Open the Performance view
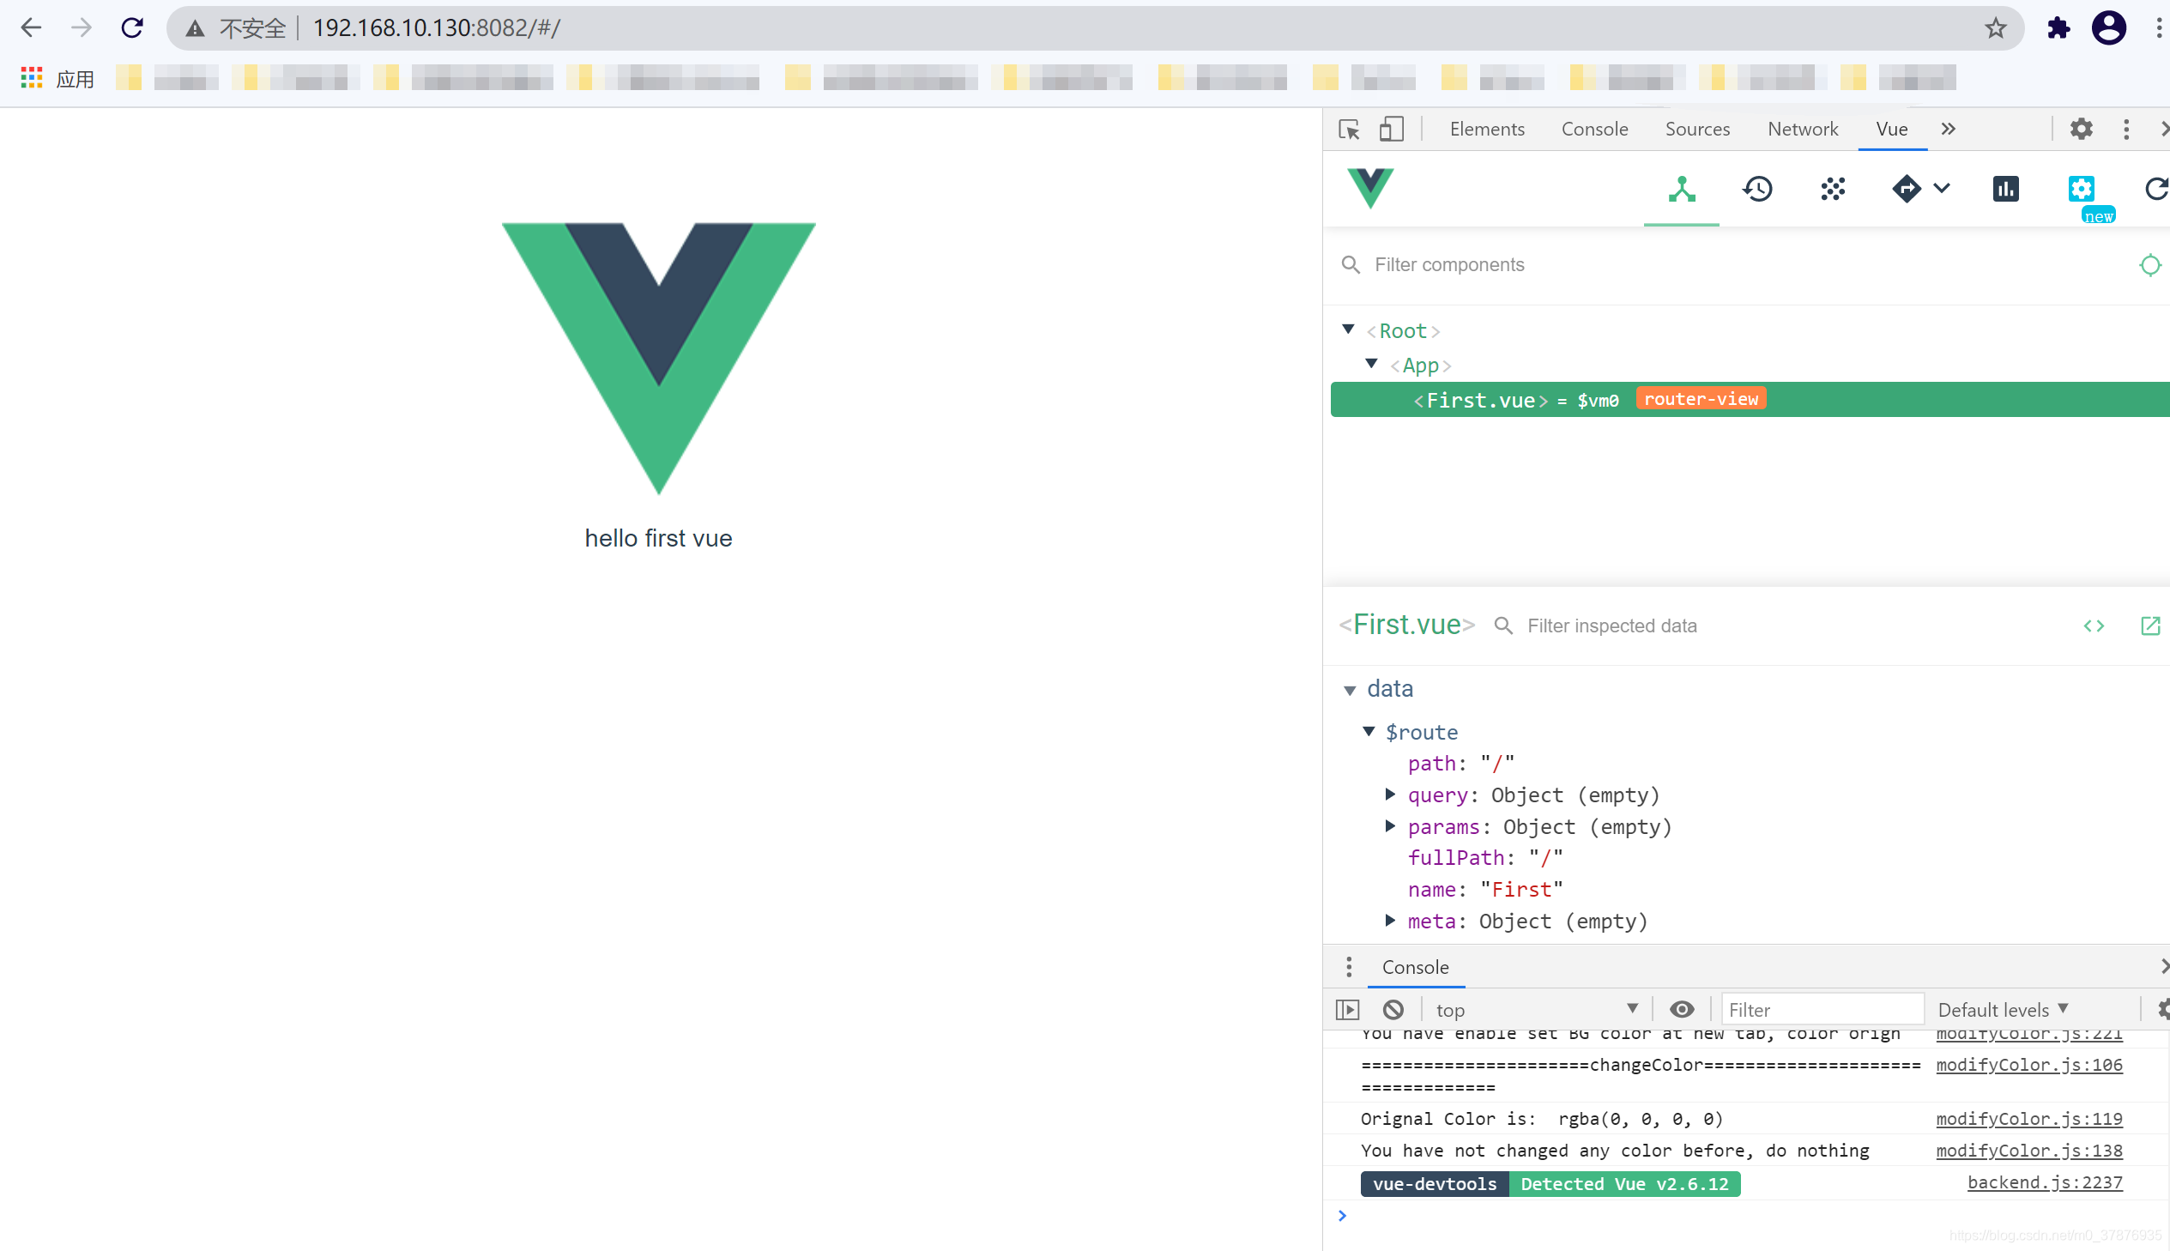This screenshot has height=1251, width=2170. point(2005,189)
